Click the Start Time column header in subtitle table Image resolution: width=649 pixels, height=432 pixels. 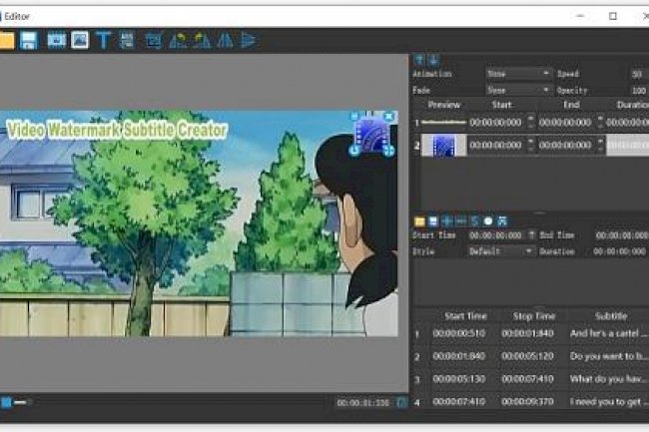coord(465,316)
